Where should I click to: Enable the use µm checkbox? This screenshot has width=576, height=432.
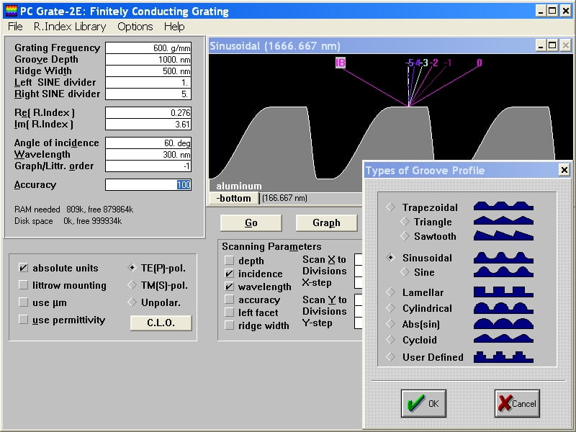(x=23, y=302)
